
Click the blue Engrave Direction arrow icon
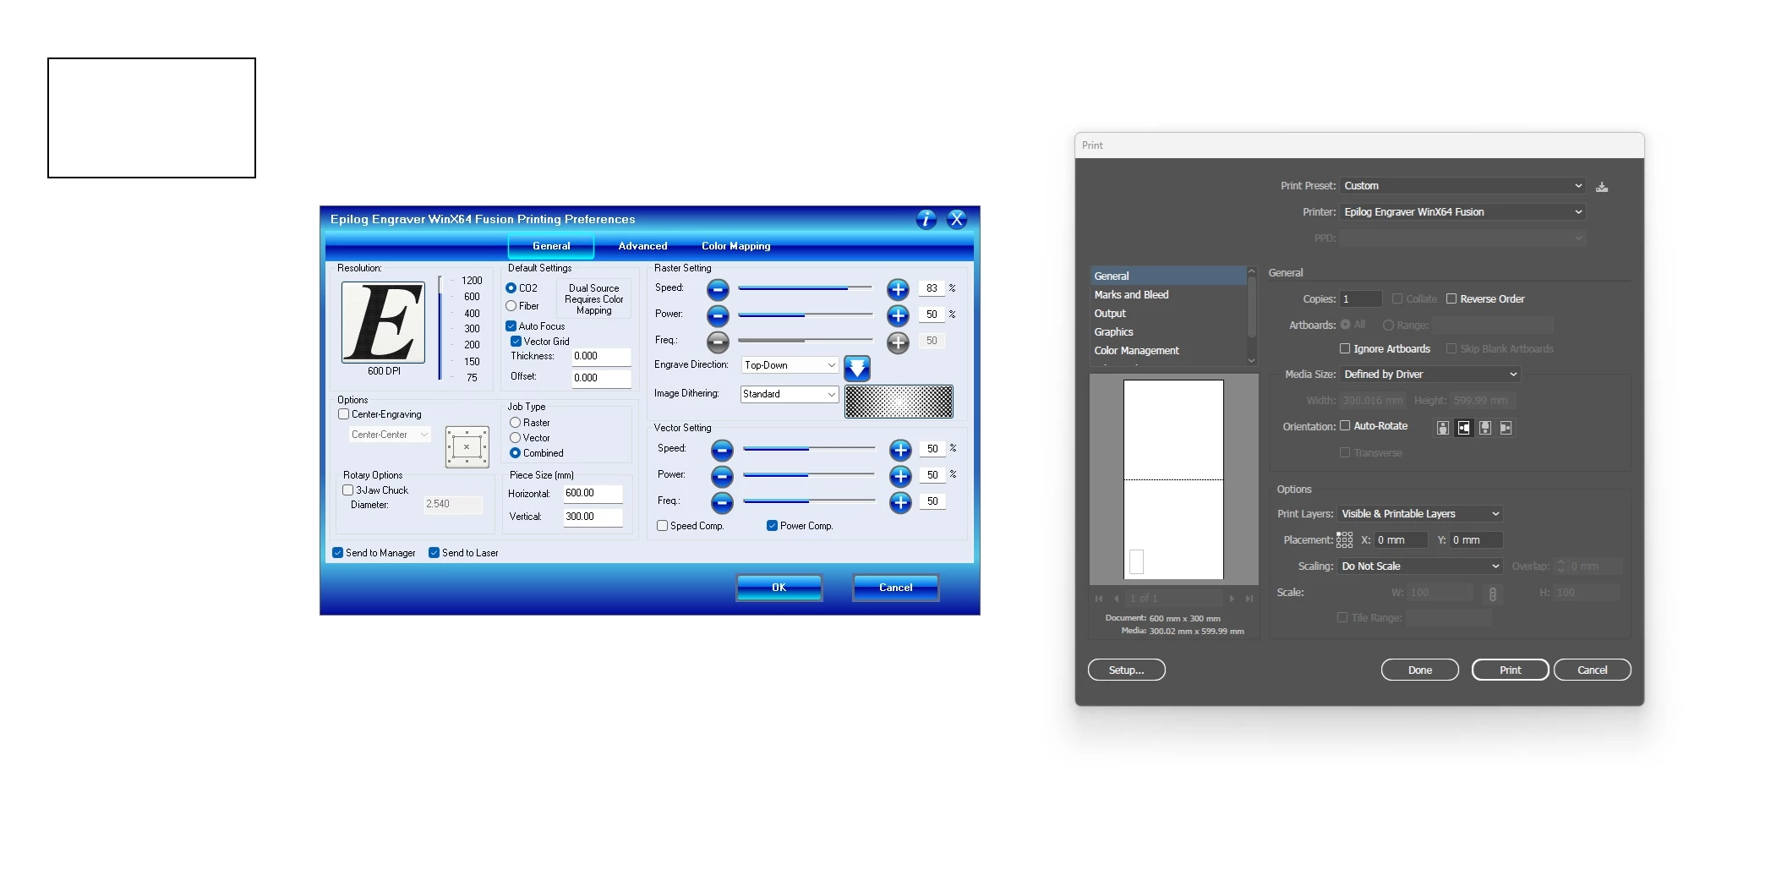click(857, 368)
